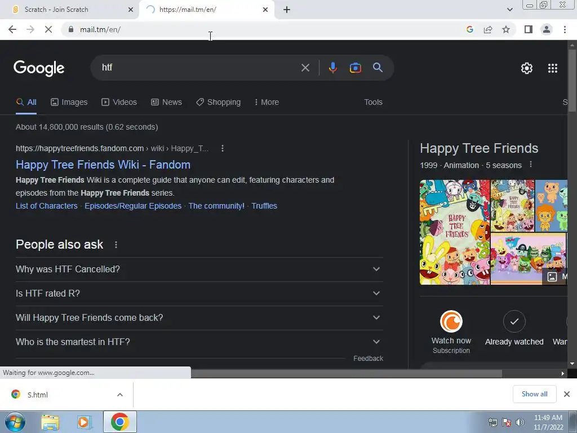Open Happy Tree Friends panel options dots
Screen dimensions: 577x433
click(x=531, y=165)
